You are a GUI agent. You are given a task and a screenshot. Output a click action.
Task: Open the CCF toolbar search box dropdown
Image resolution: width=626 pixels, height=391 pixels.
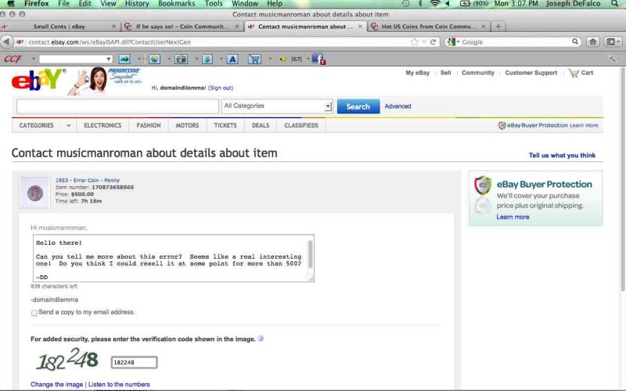click(x=109, y=59)
